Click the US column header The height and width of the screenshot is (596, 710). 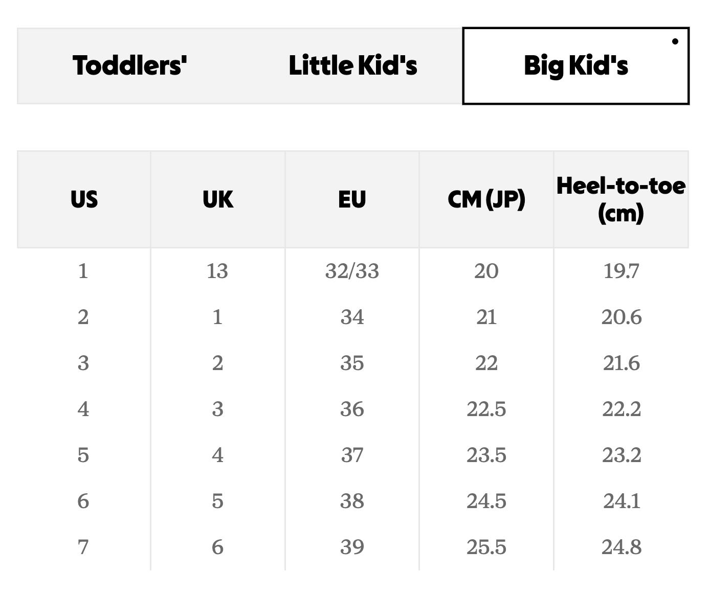coord(84,199)
